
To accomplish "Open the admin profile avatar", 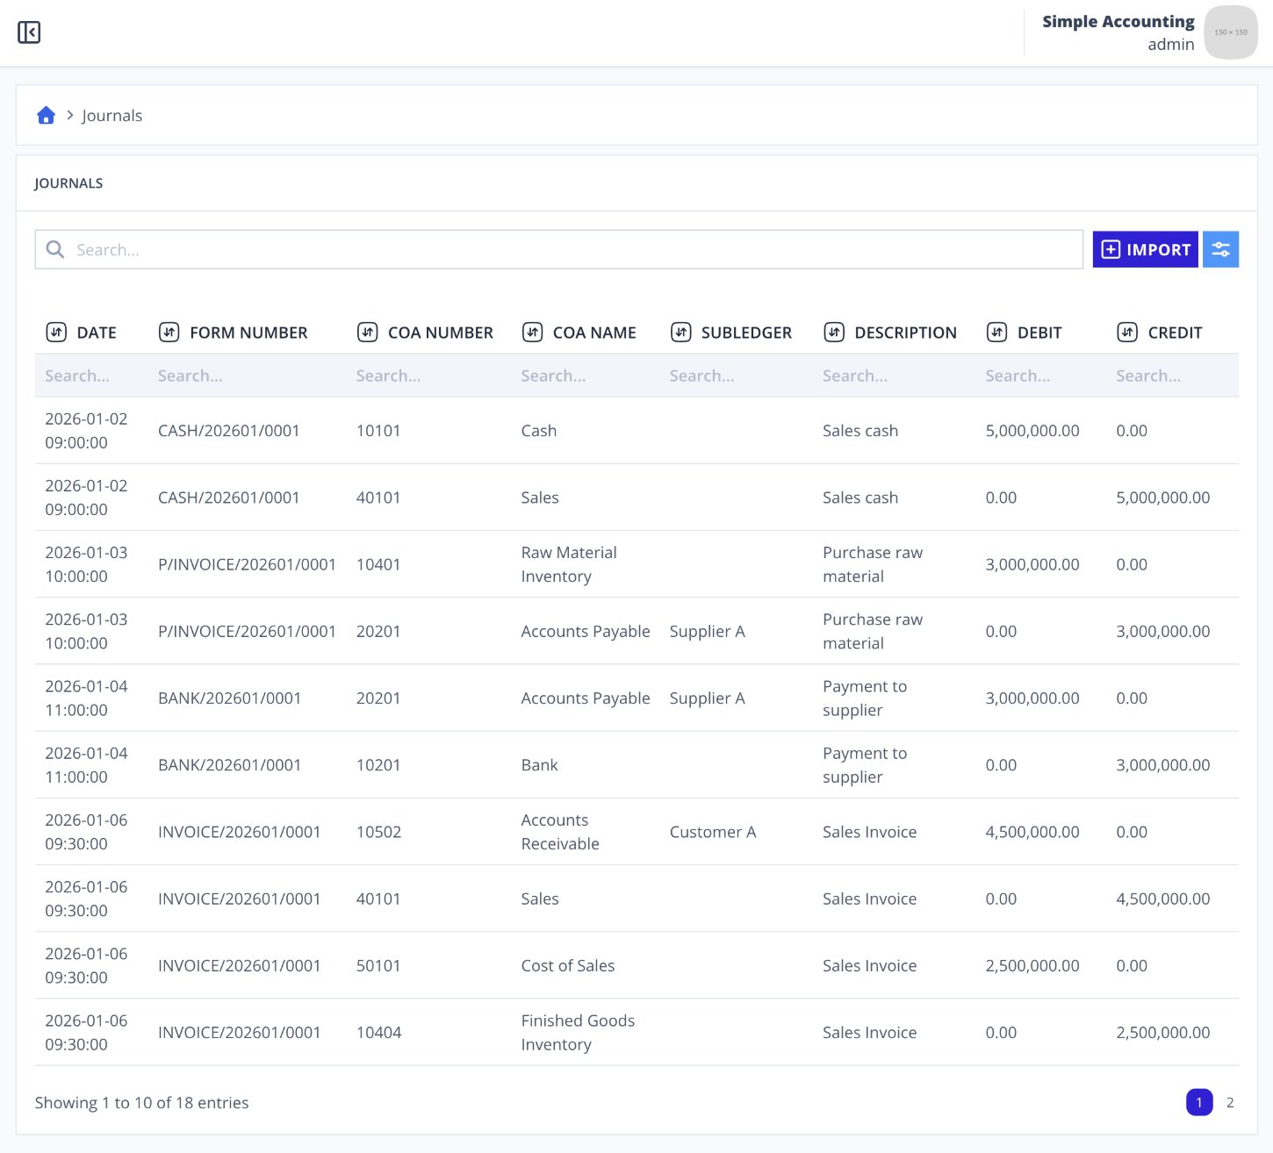I will pyautogui.click(x=1231, y=32).
